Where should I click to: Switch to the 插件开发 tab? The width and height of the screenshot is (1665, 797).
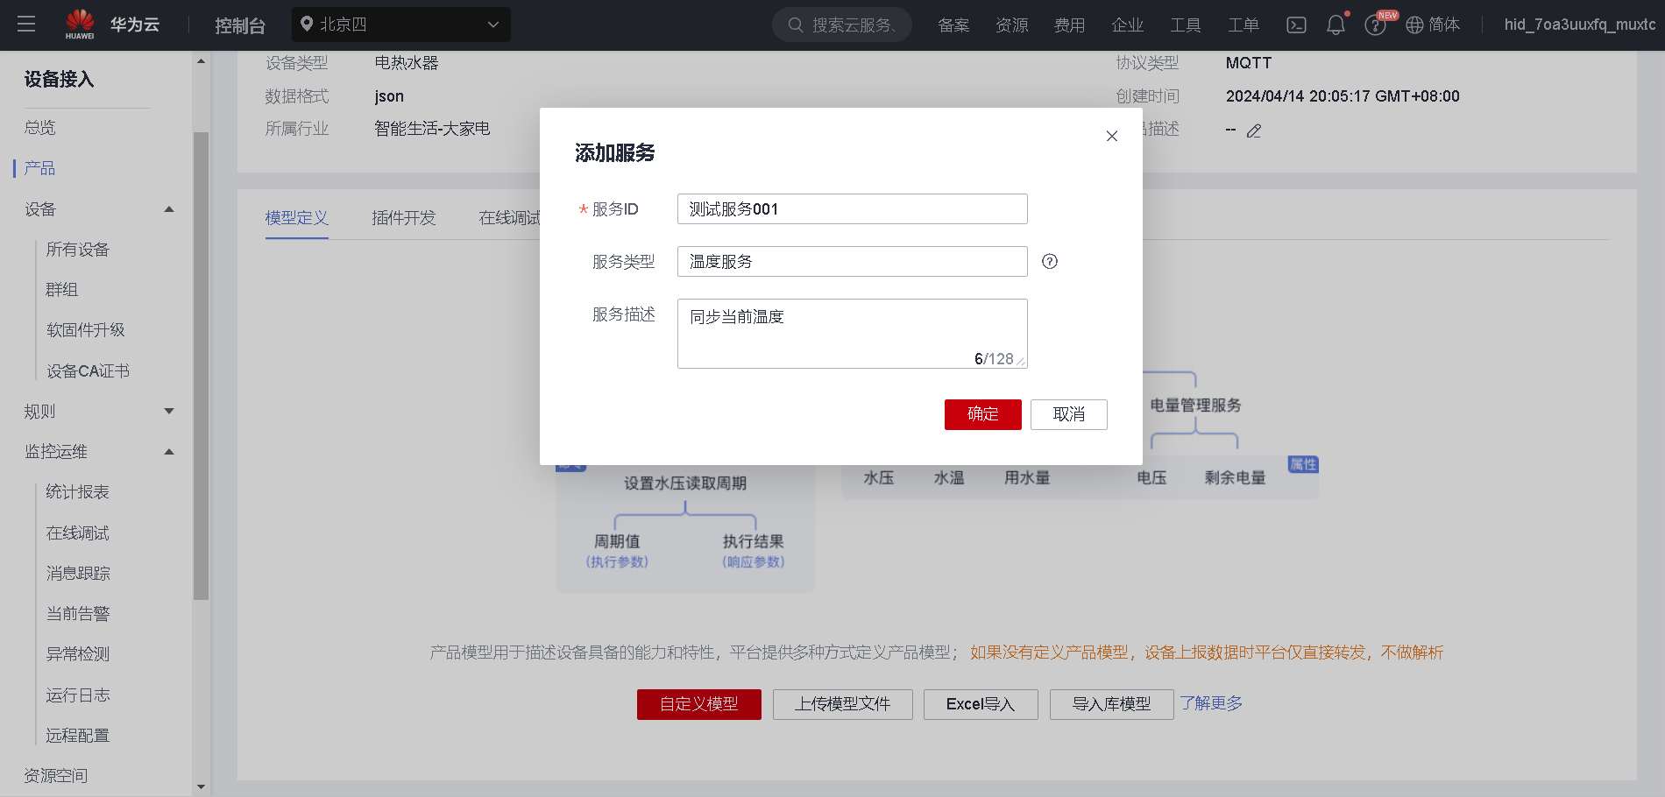coord(403,218)
